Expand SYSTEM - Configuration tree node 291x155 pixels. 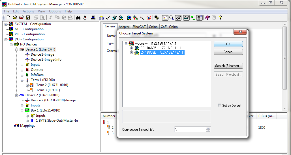pos(6,24)
